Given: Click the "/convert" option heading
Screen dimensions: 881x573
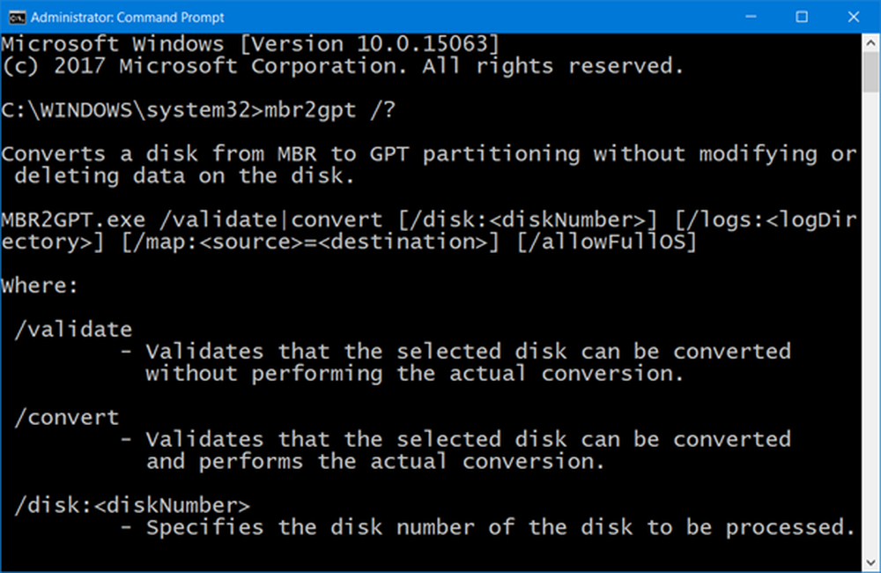Looking at the screenshot, I should point(67,417).
